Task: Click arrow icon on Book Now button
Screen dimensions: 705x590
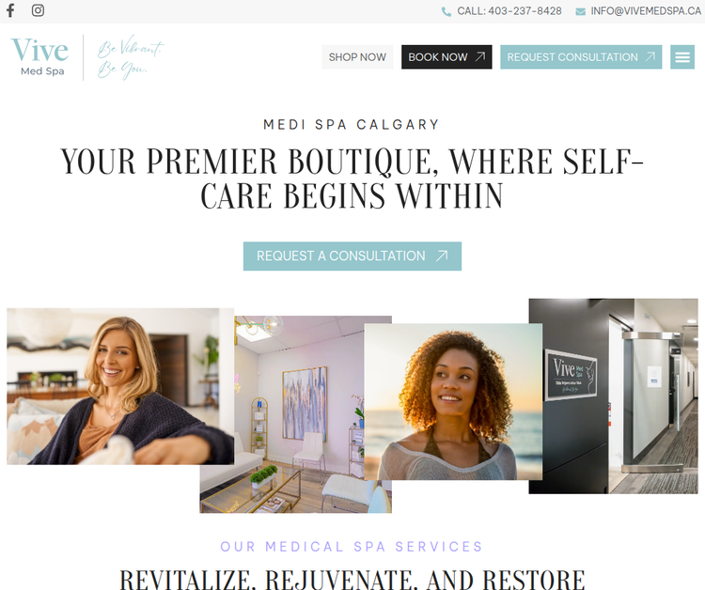Action: click(x=480, y=56)
